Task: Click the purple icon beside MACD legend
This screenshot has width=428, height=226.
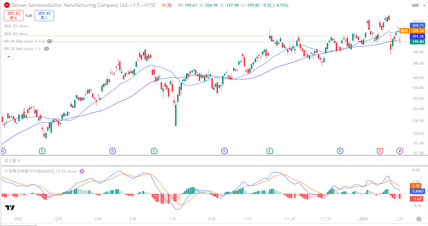Action: (x=82, y=171)
